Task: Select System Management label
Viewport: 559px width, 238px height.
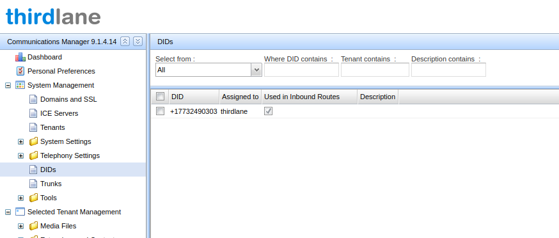Action: click(61, 85)
